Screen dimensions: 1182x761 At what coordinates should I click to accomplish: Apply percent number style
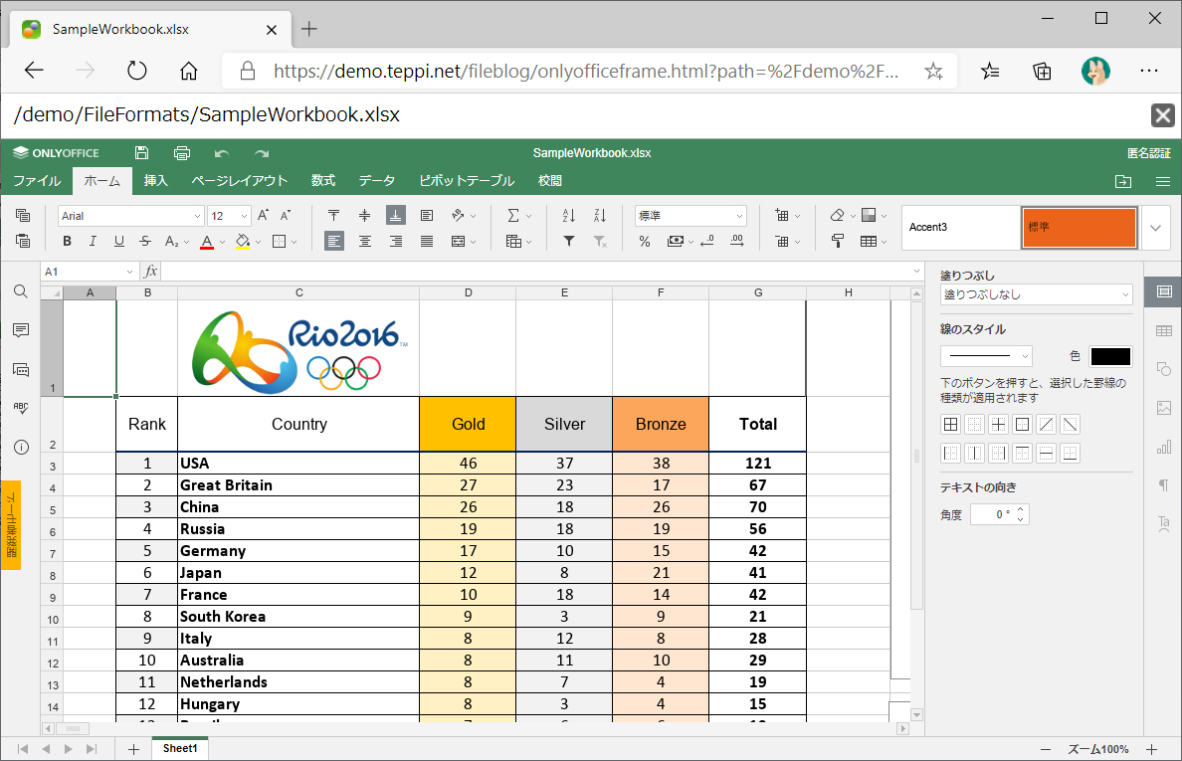645,241
